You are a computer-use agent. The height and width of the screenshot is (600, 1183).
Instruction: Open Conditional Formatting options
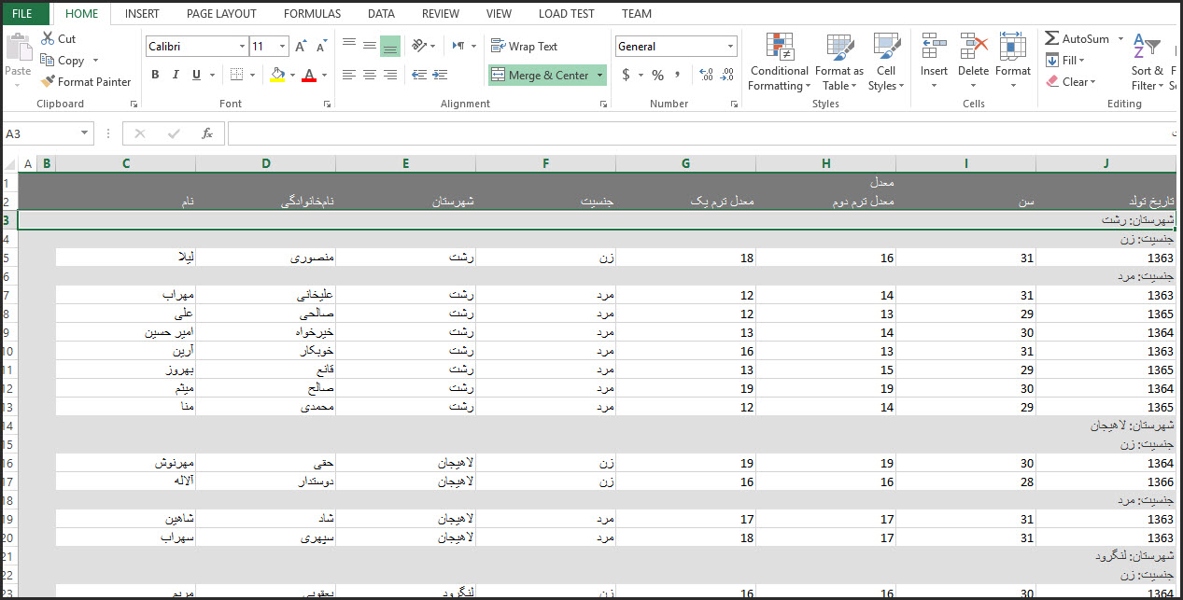pos(779,61)
